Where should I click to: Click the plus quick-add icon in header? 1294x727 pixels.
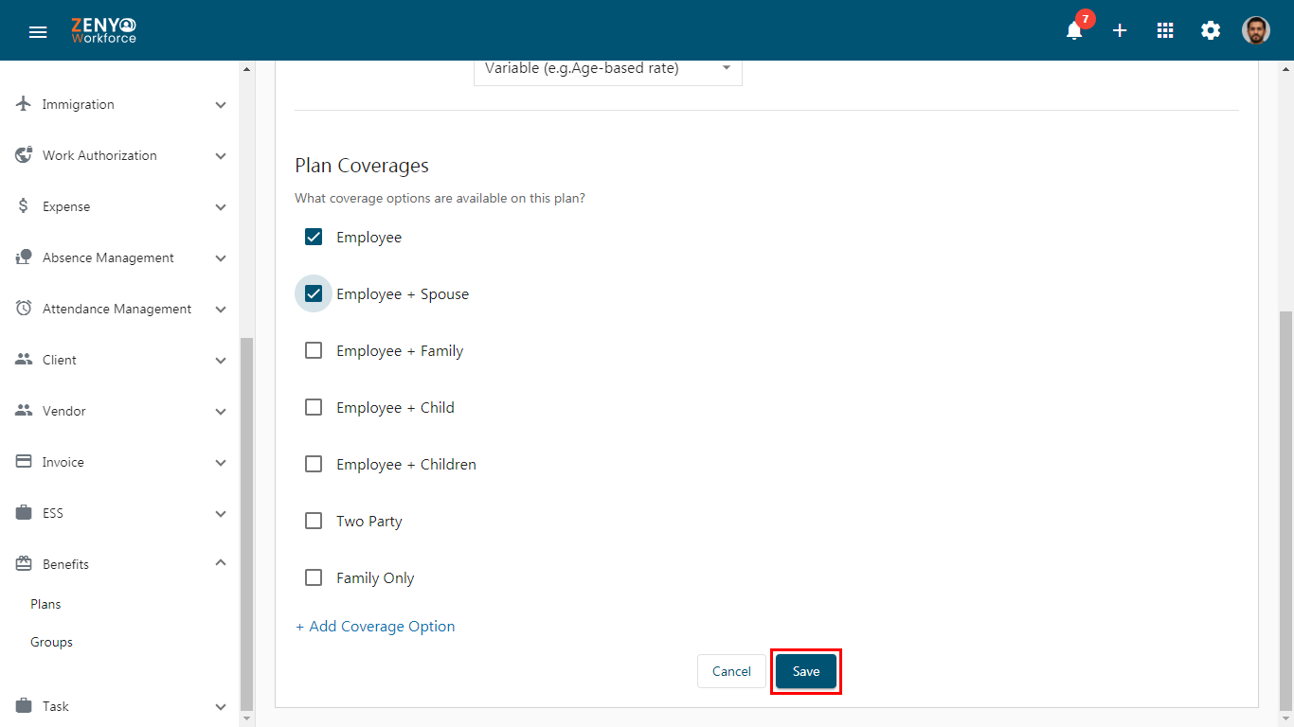click(x=1120, y=30)
